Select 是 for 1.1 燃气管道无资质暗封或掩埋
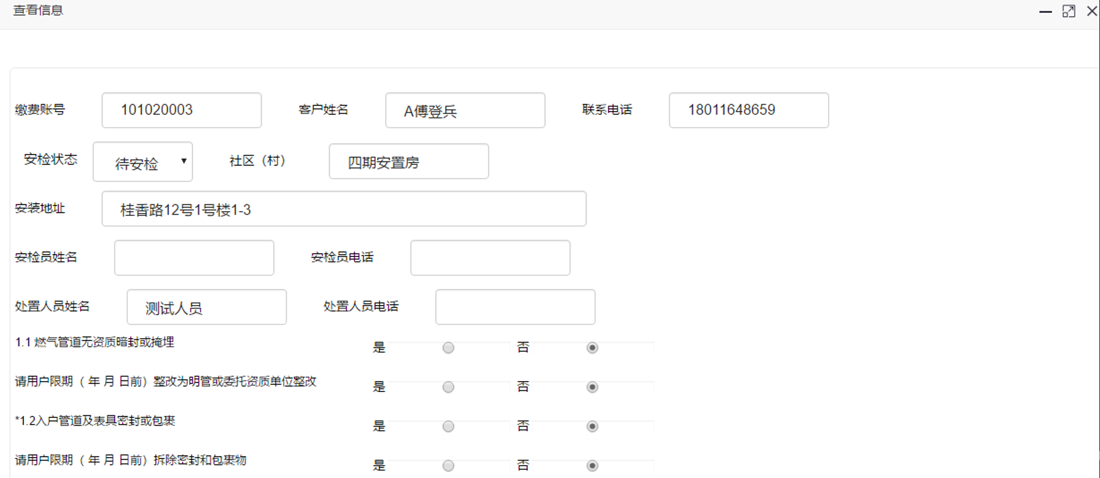The height and width of the screenshot is (478, 1100). point(448,348)
